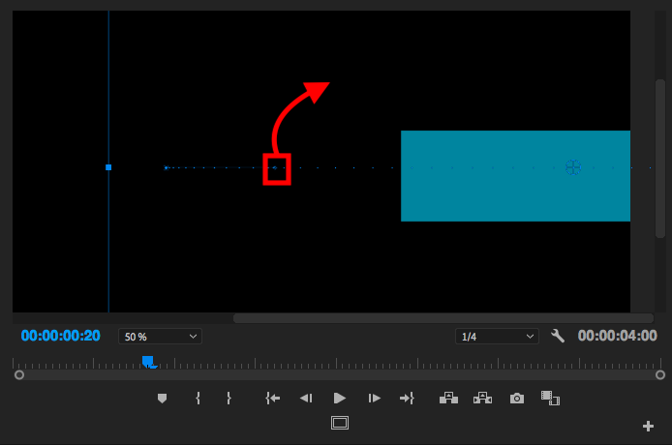
Task: Open the 50 % zoom level dropdown
Action: pos(160,337)
